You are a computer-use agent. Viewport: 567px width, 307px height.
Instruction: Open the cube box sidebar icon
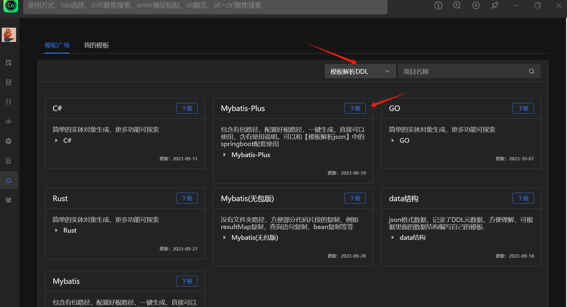coord(9,141)
